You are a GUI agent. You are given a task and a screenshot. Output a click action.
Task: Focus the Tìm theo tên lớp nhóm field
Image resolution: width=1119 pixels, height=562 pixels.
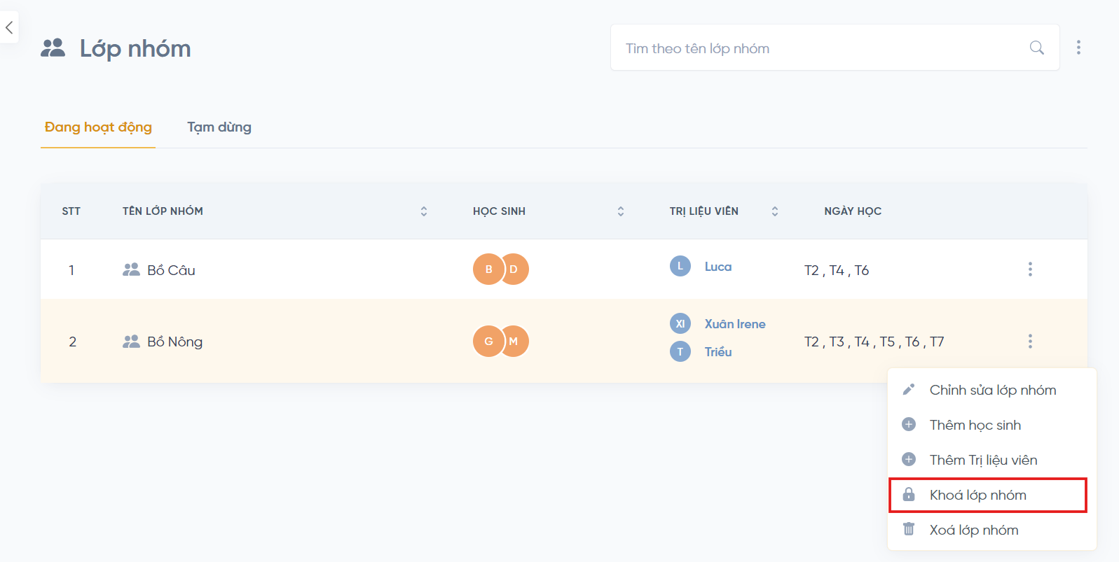tap(820, 48)
